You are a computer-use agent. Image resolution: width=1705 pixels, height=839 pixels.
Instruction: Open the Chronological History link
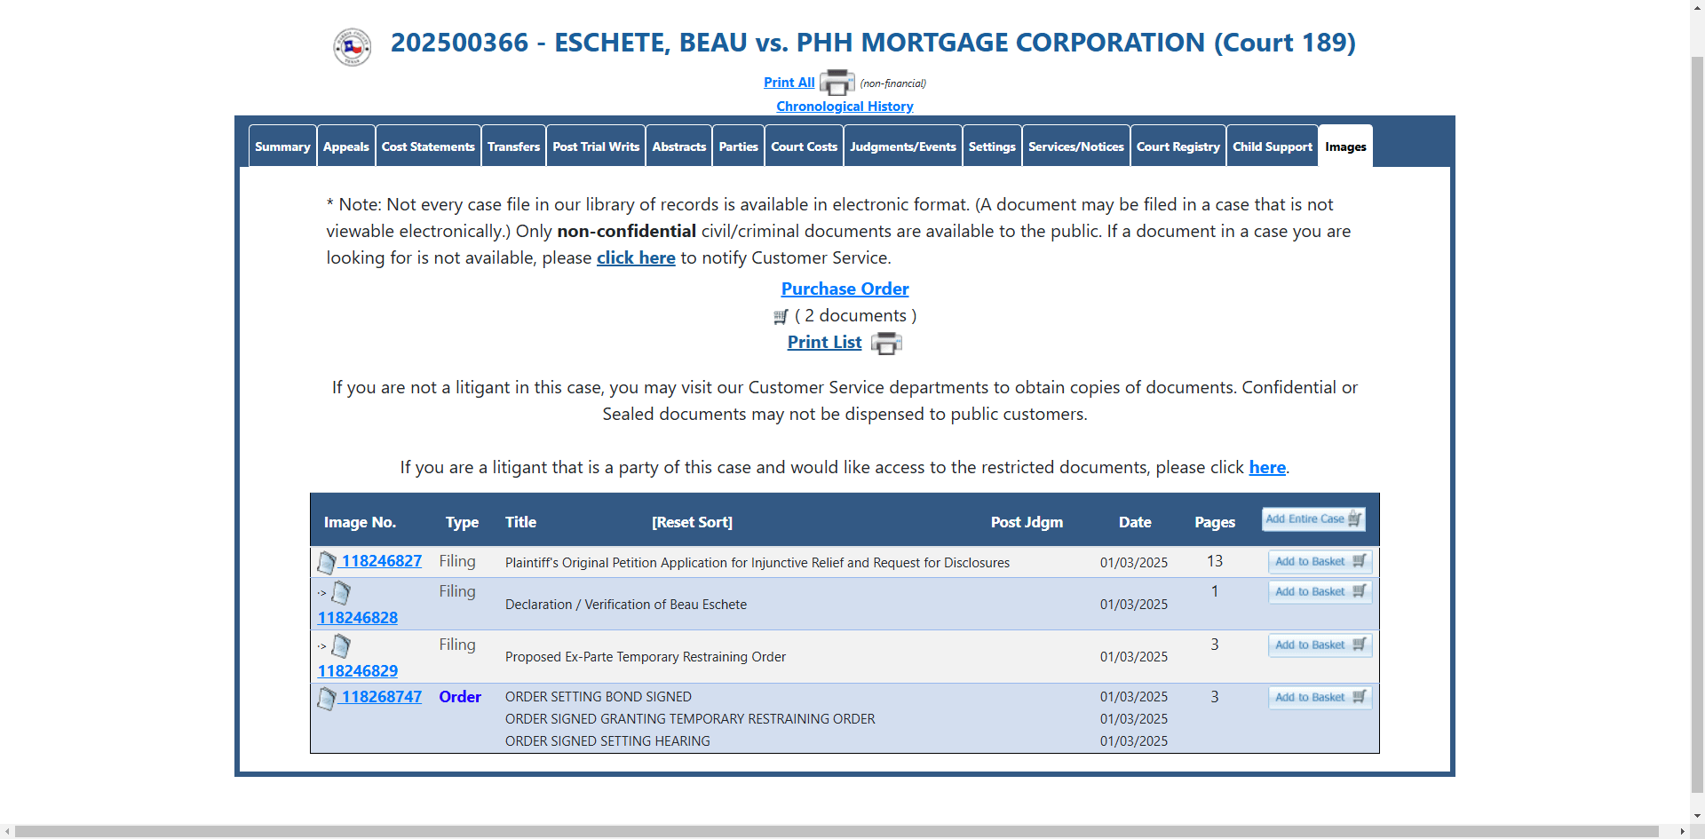point(845,107)
